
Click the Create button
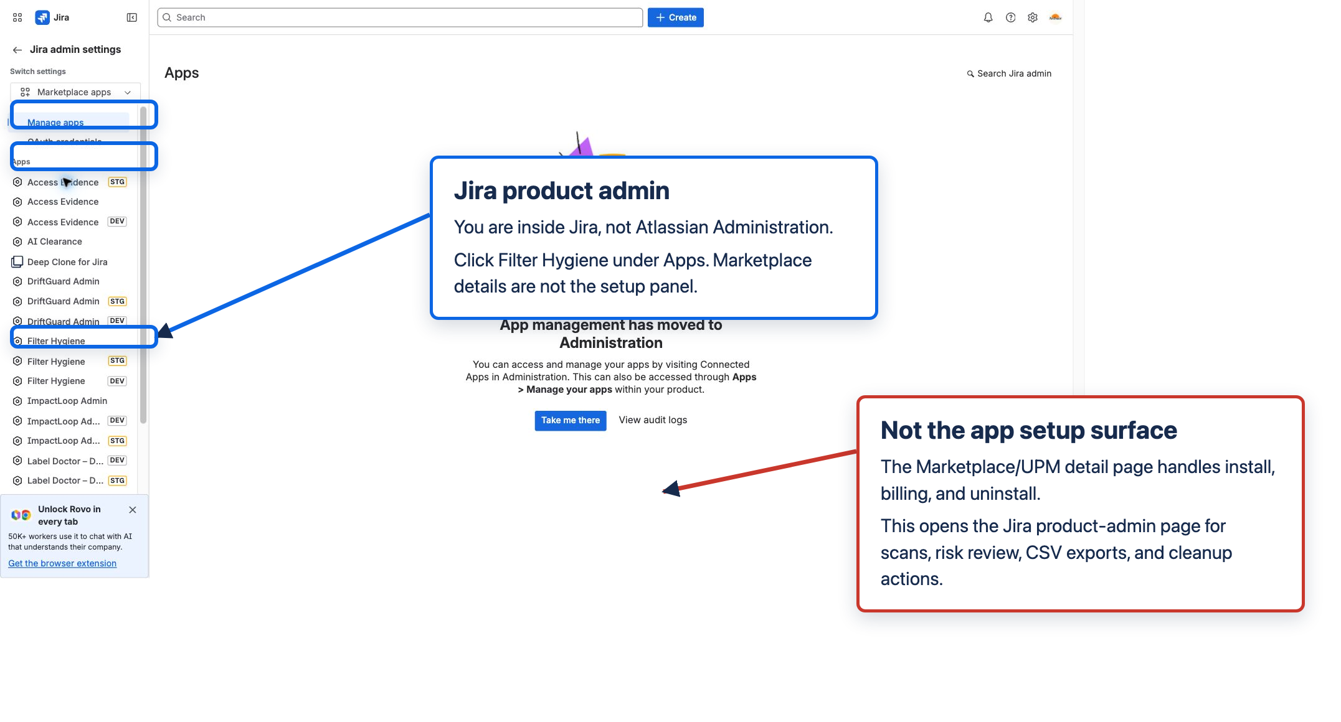[676, 17]
